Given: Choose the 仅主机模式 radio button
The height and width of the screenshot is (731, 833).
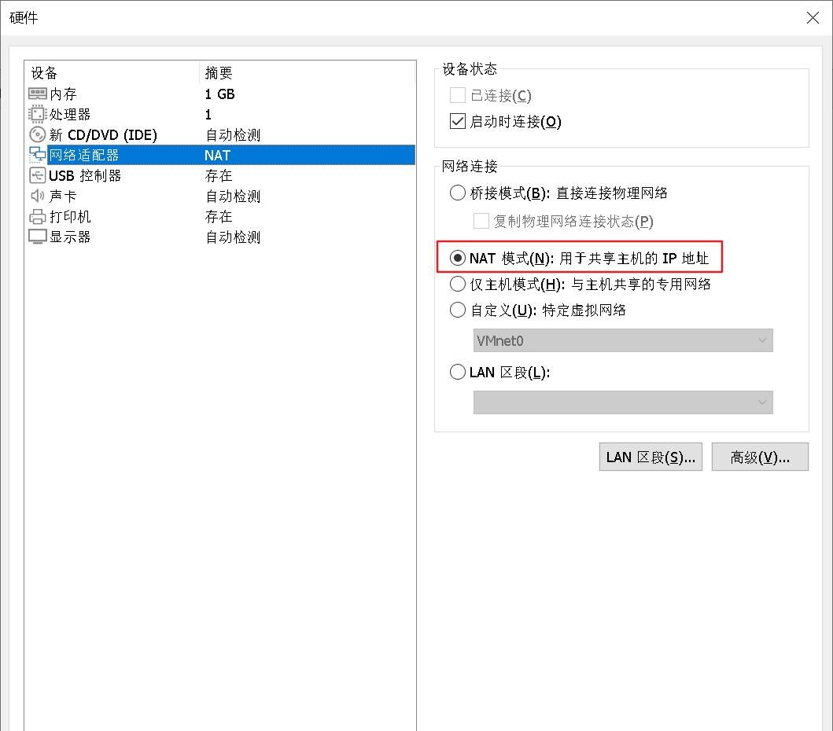Looking at the screenshot, I should [x=457, y=284].
